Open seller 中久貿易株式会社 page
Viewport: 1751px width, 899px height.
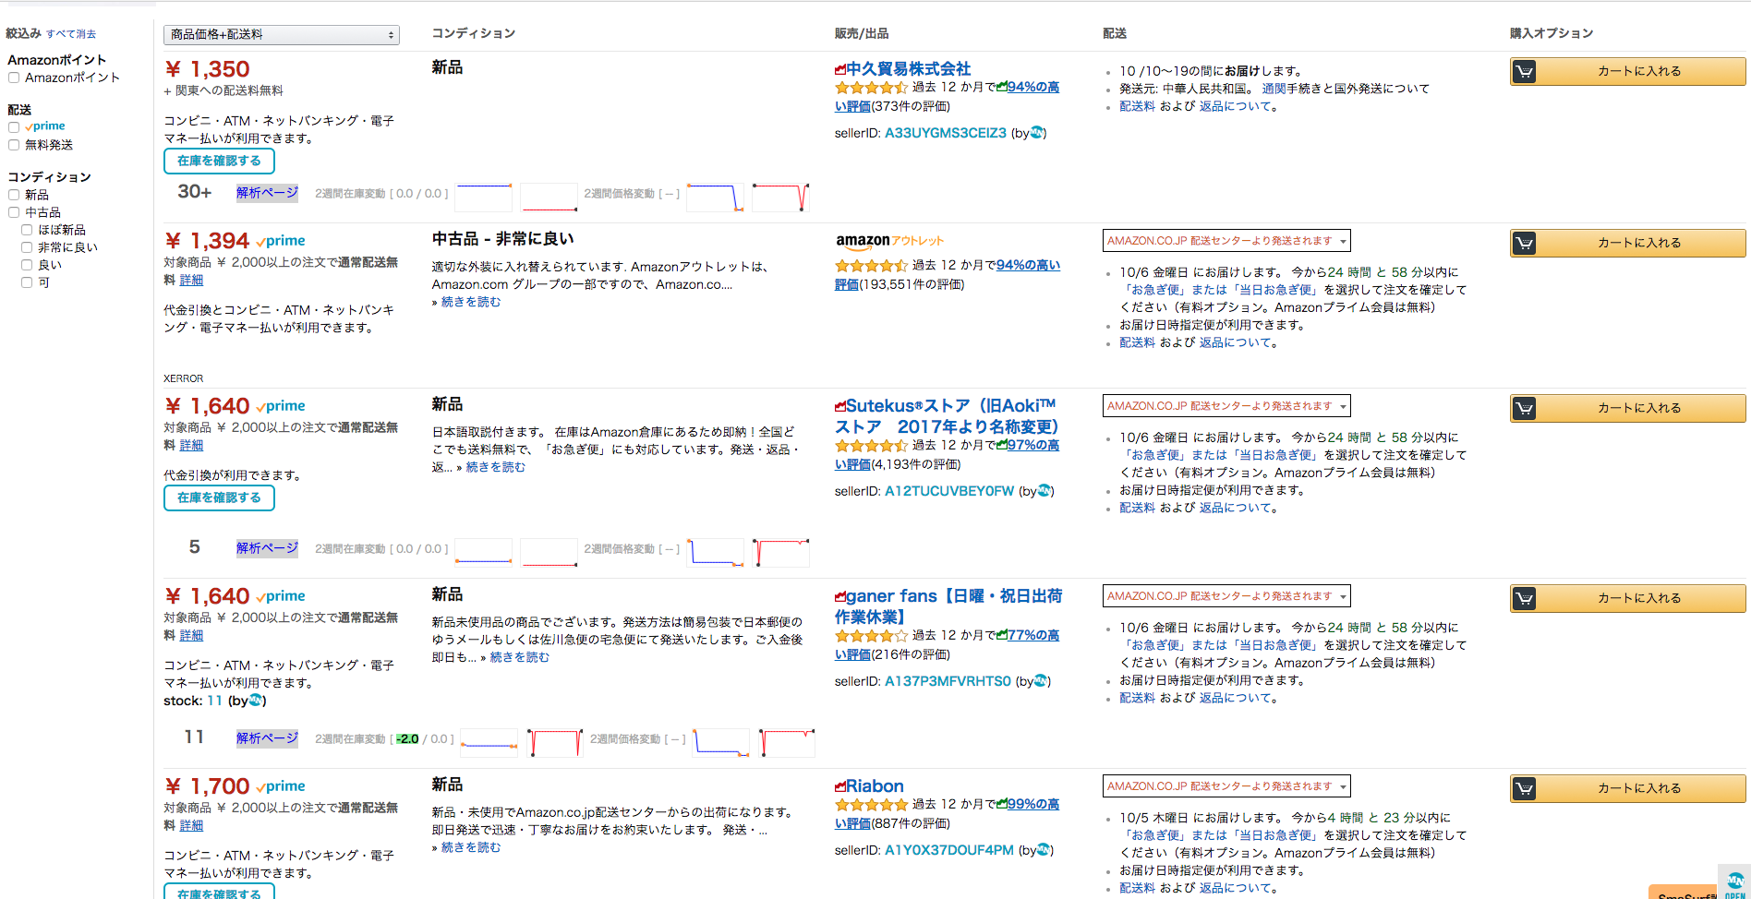pyautogui.click(x=909, y=69)
